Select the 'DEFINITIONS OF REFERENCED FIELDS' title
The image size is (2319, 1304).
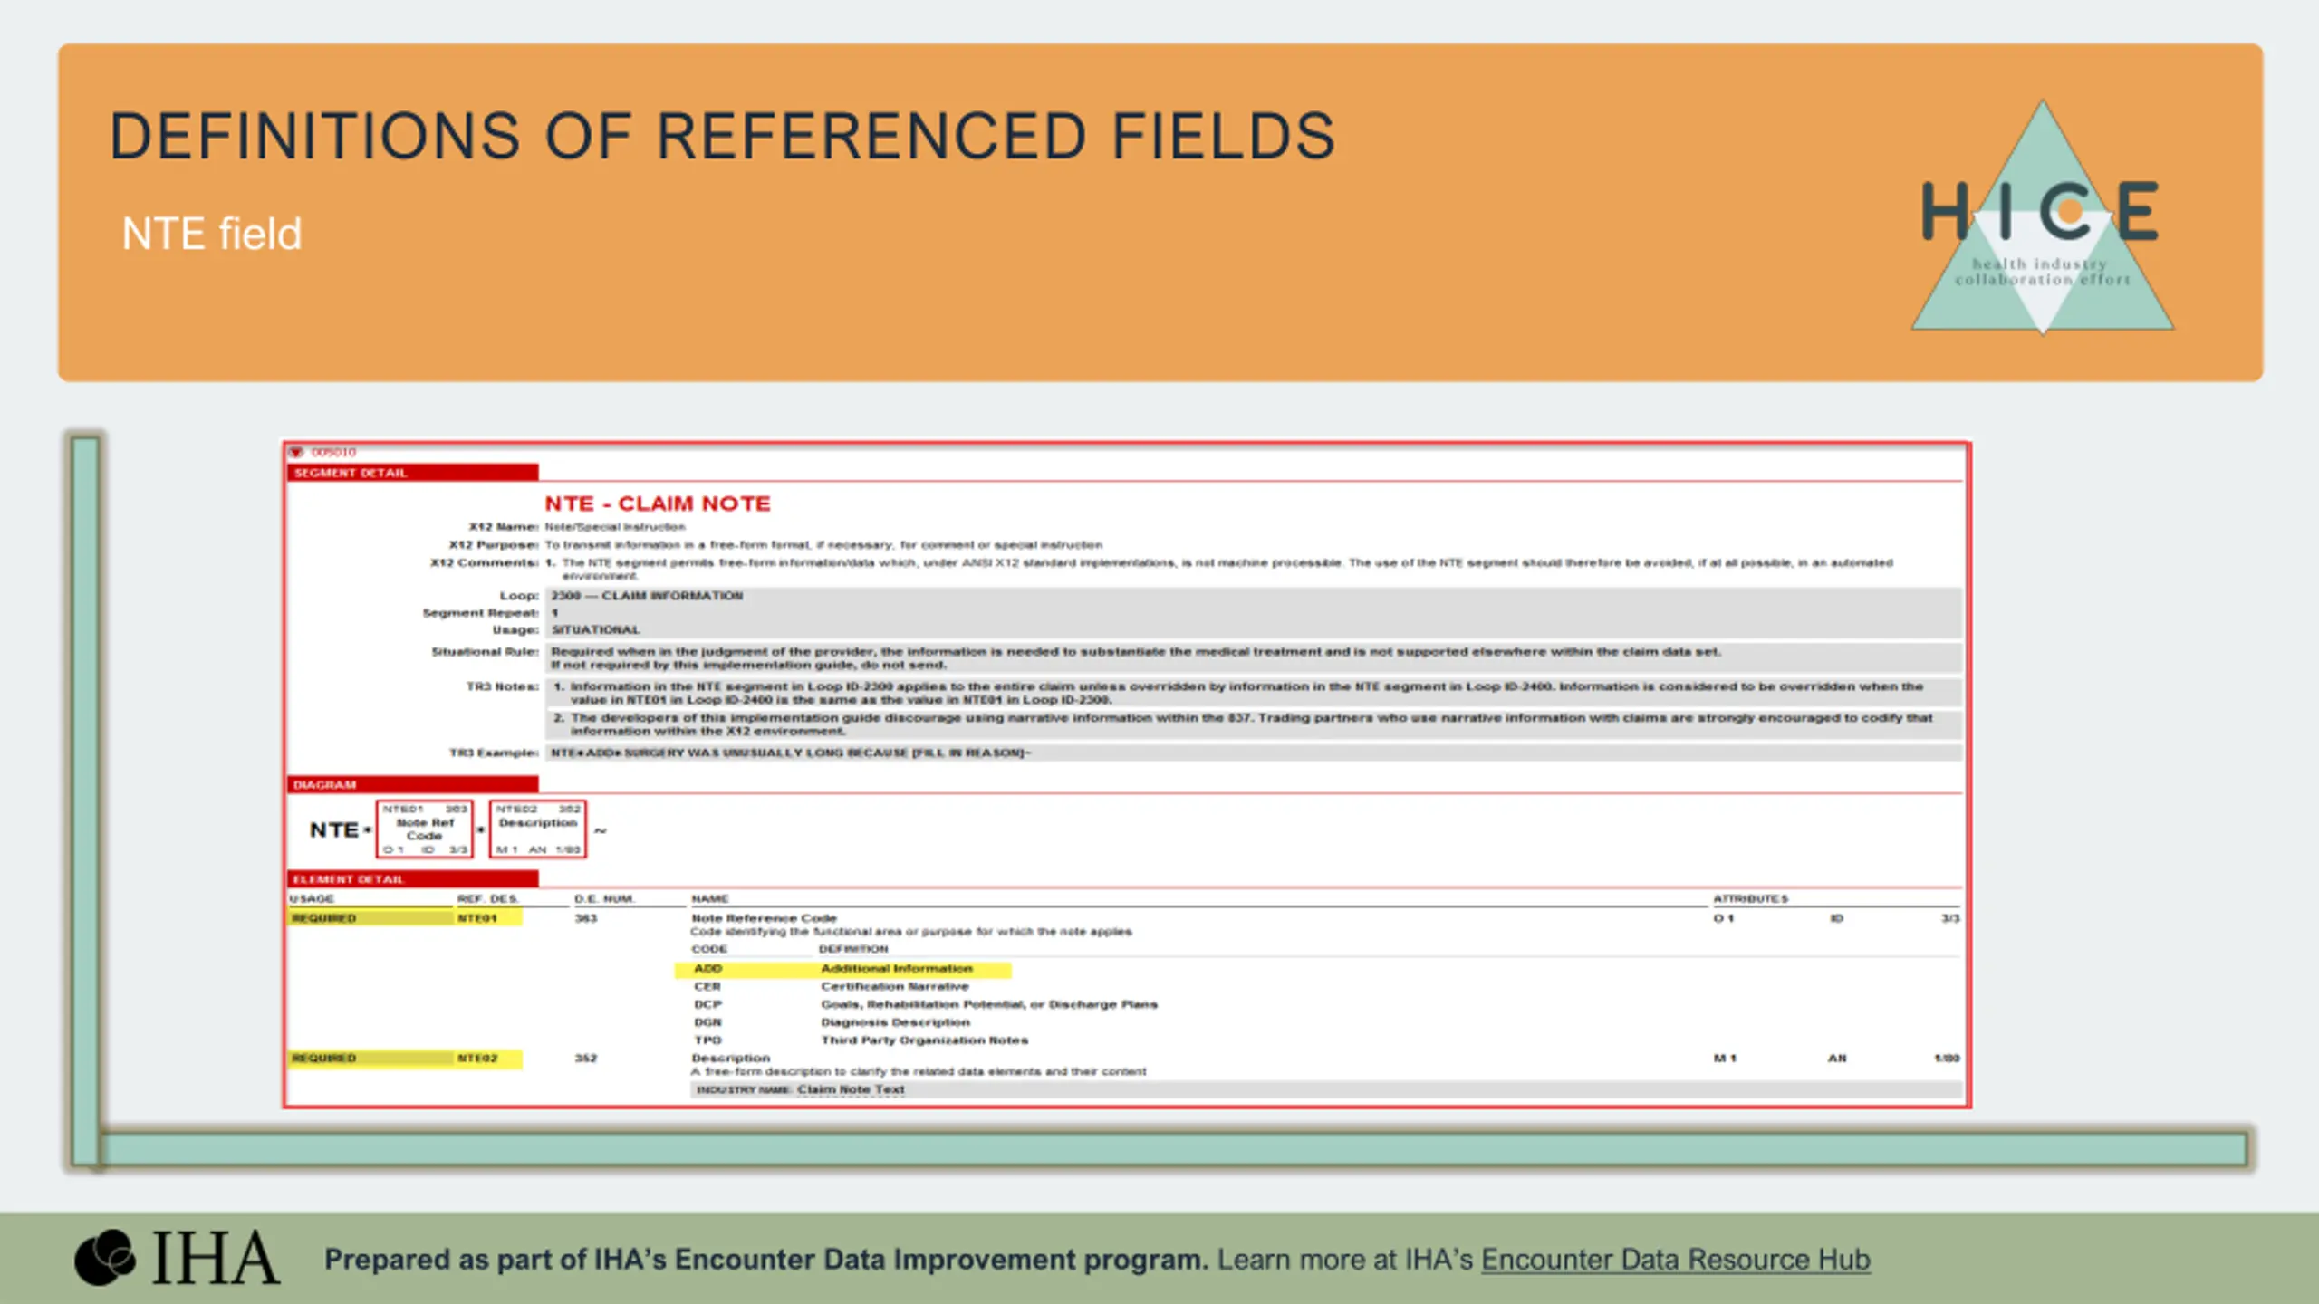tap(722, 136)
